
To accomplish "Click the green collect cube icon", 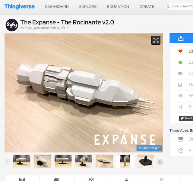I will tap(180, 62).
